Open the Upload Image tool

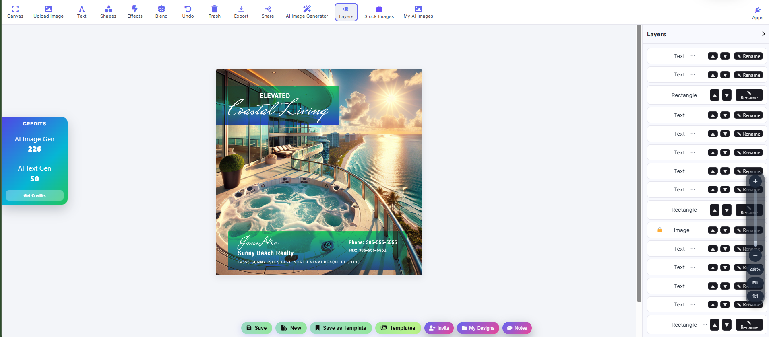click(x=48, y=12)
